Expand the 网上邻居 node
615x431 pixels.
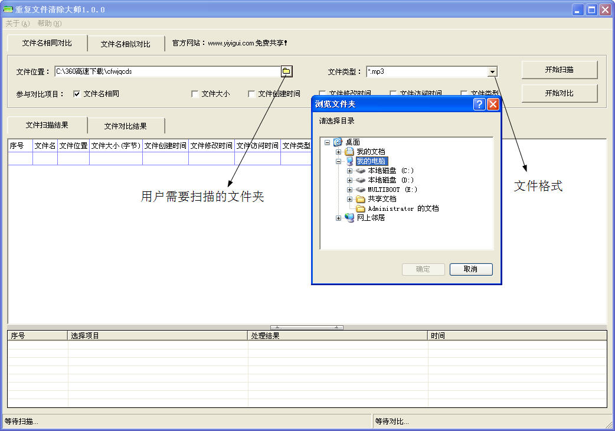tap(338, 218)
